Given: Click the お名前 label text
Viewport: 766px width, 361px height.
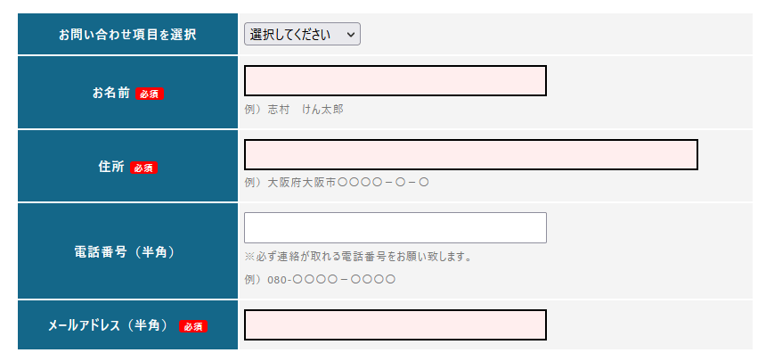Looking at the screenshot, I should coord(111,93).
